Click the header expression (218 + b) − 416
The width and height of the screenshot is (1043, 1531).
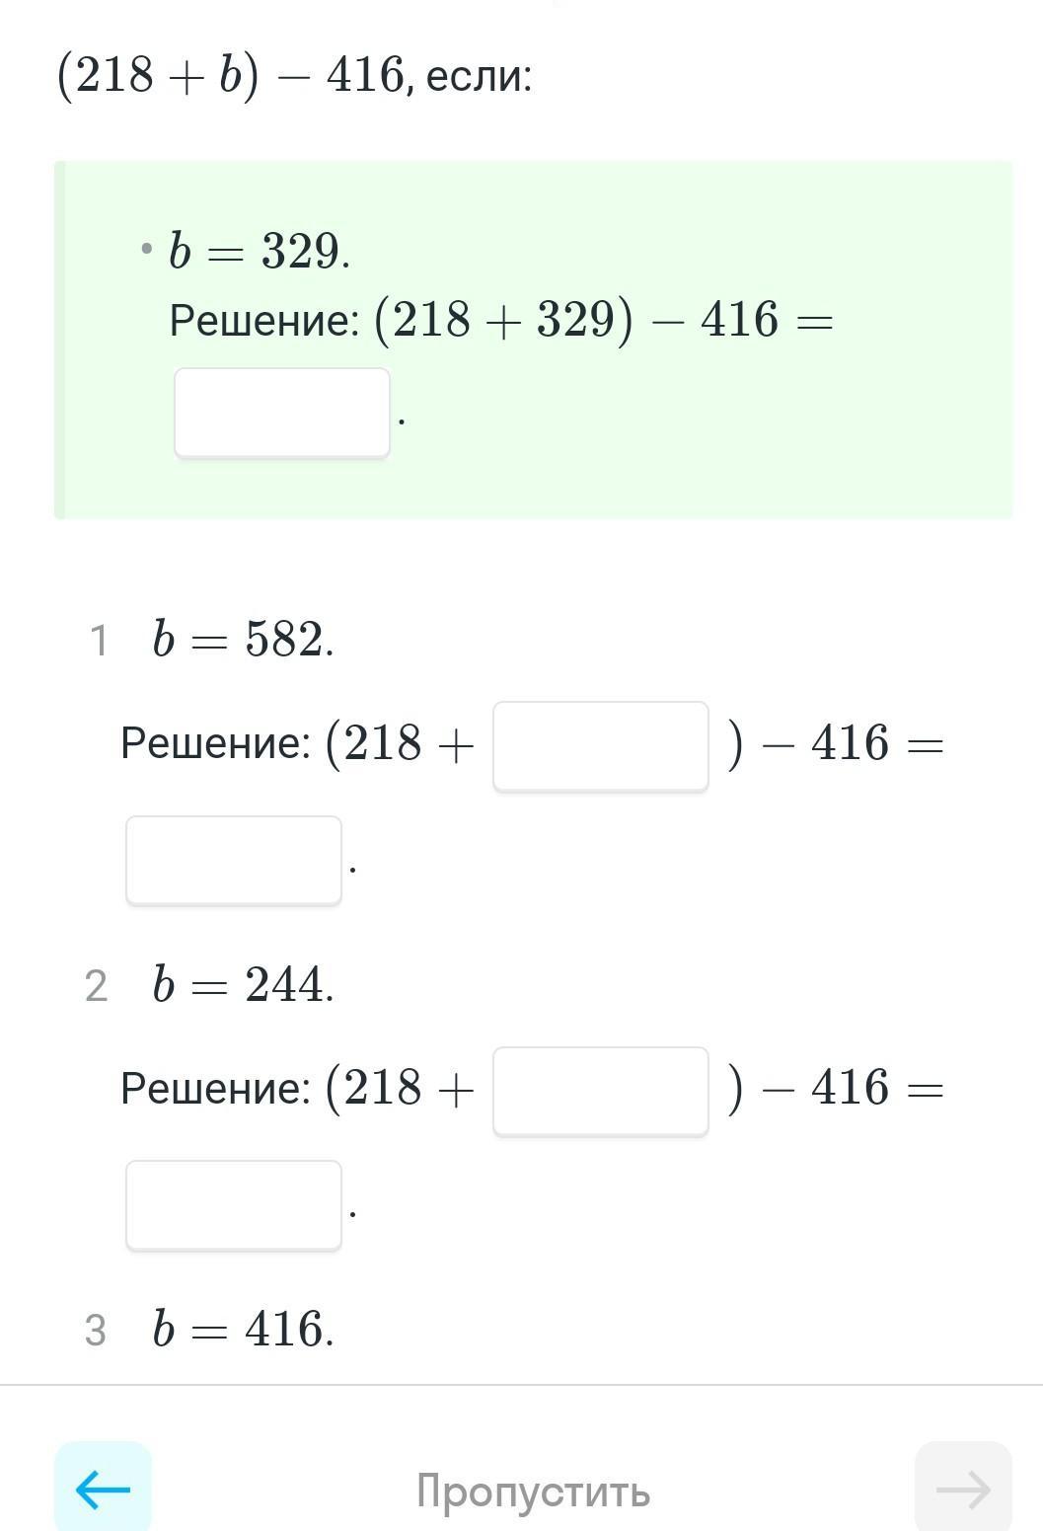point(230,75)
